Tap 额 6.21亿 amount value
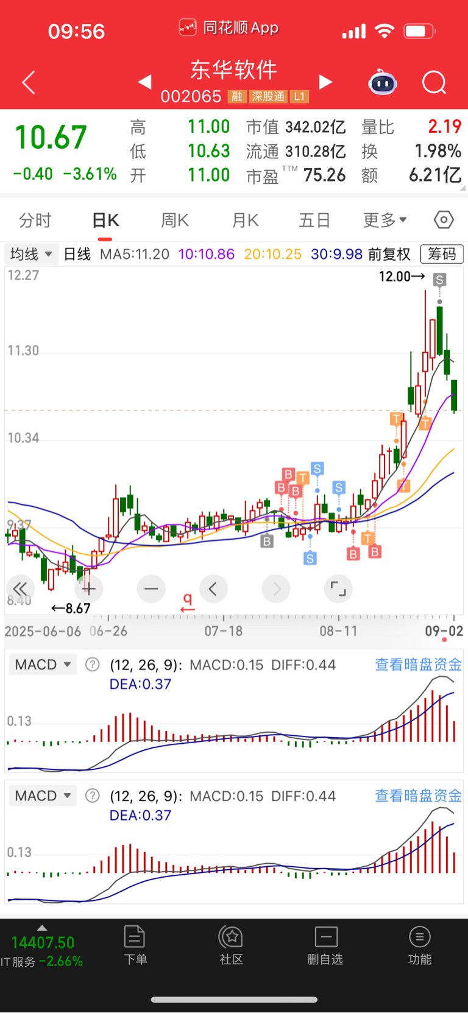468x1013 pixels. tap(435, 175)
